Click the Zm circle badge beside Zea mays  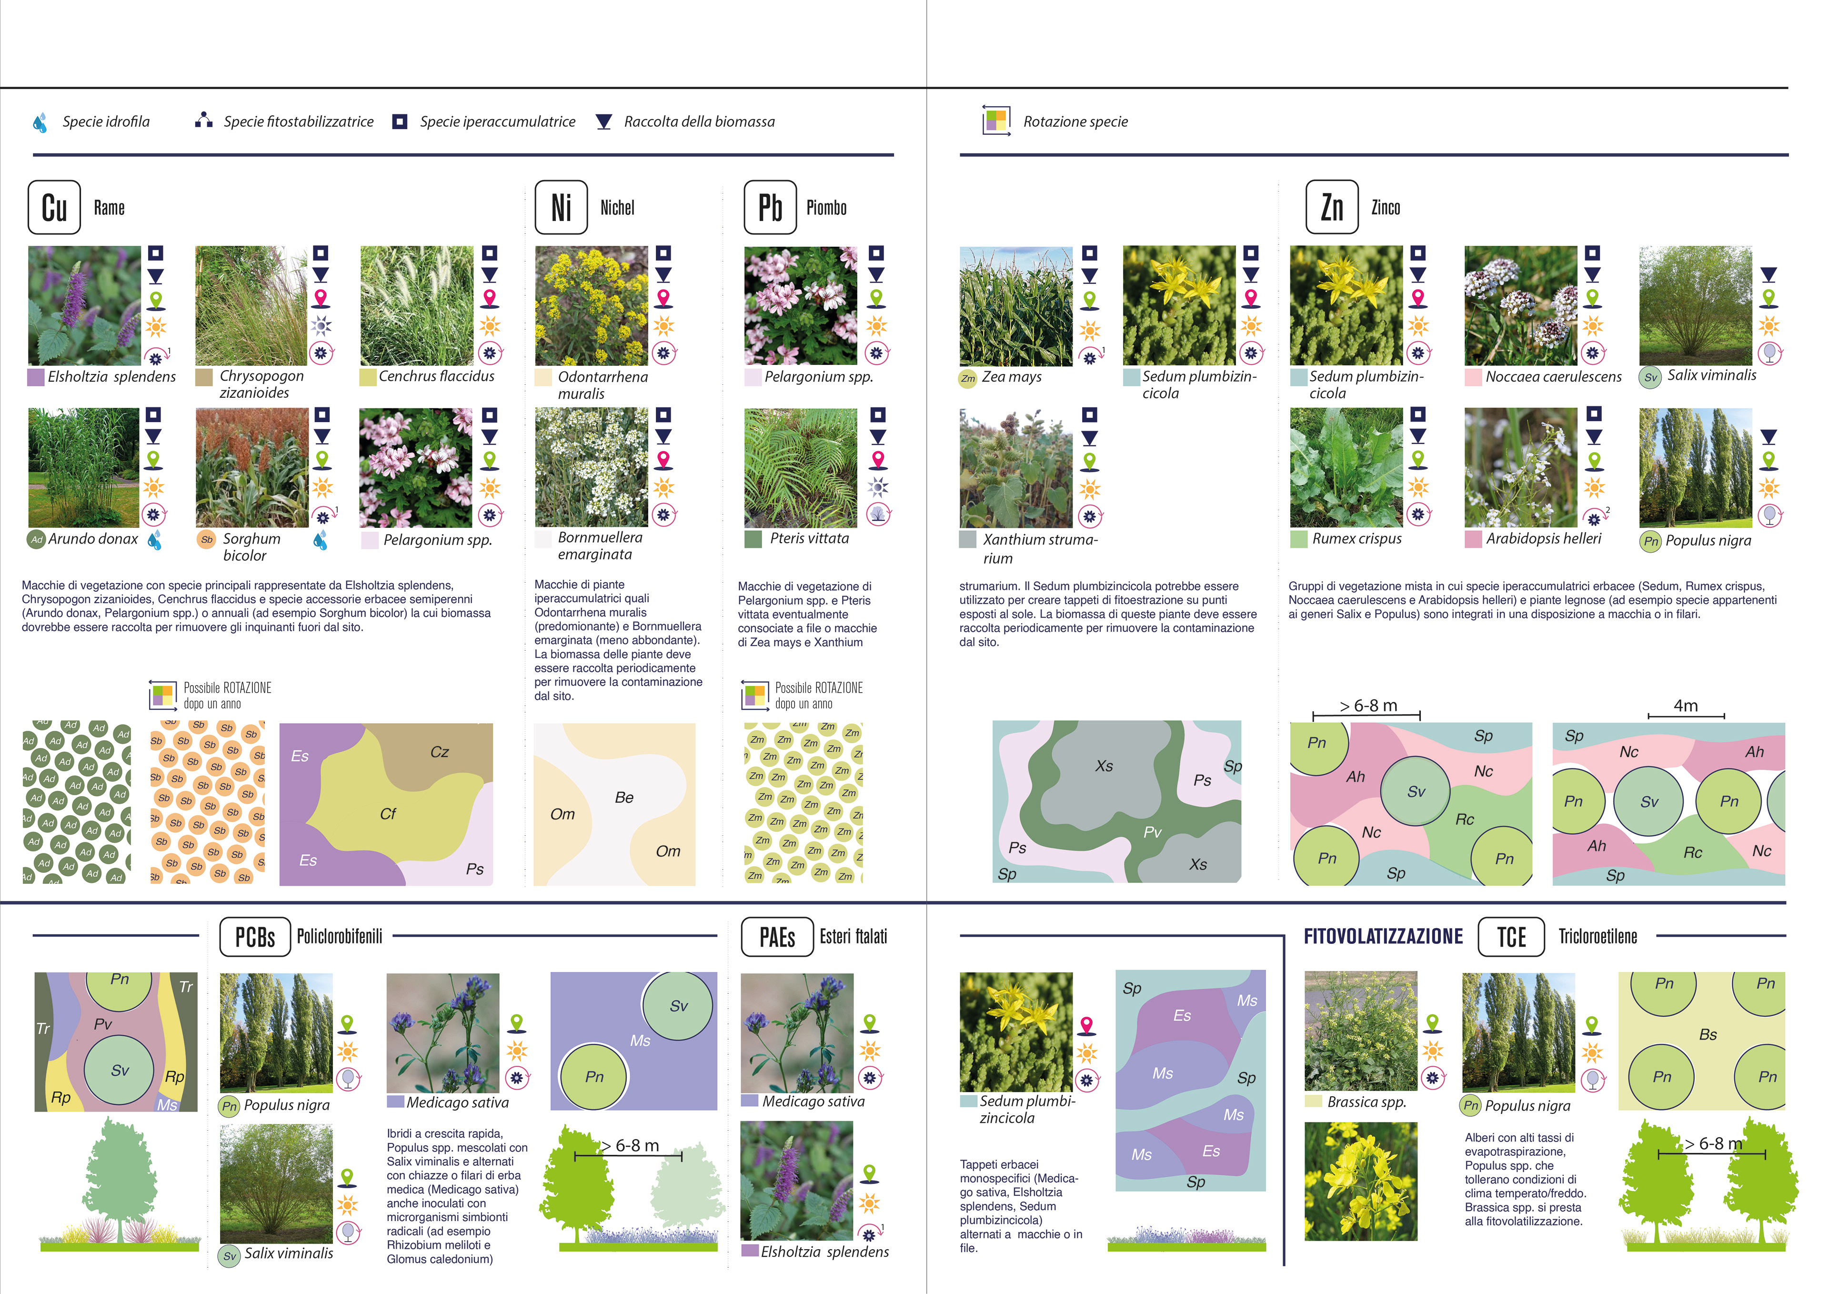(968, 378)
